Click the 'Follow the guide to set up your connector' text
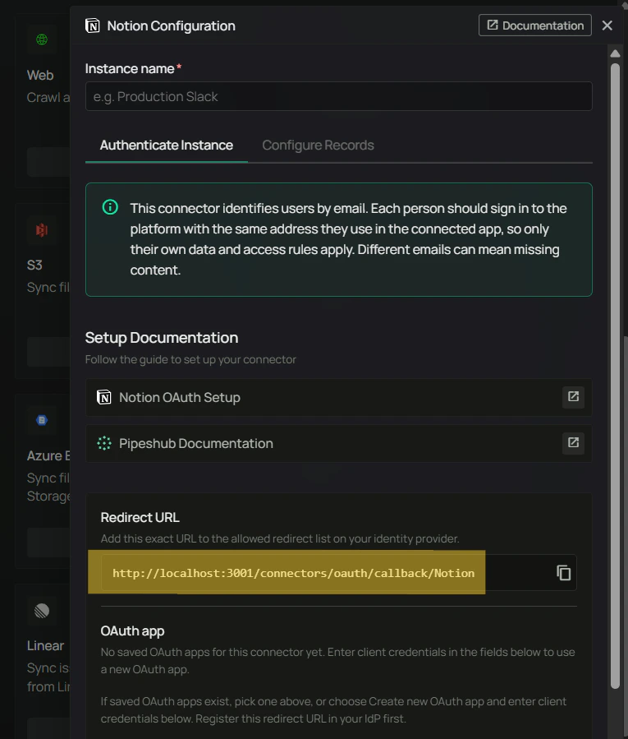Screen dimensions: 628x739 [190, 359]
